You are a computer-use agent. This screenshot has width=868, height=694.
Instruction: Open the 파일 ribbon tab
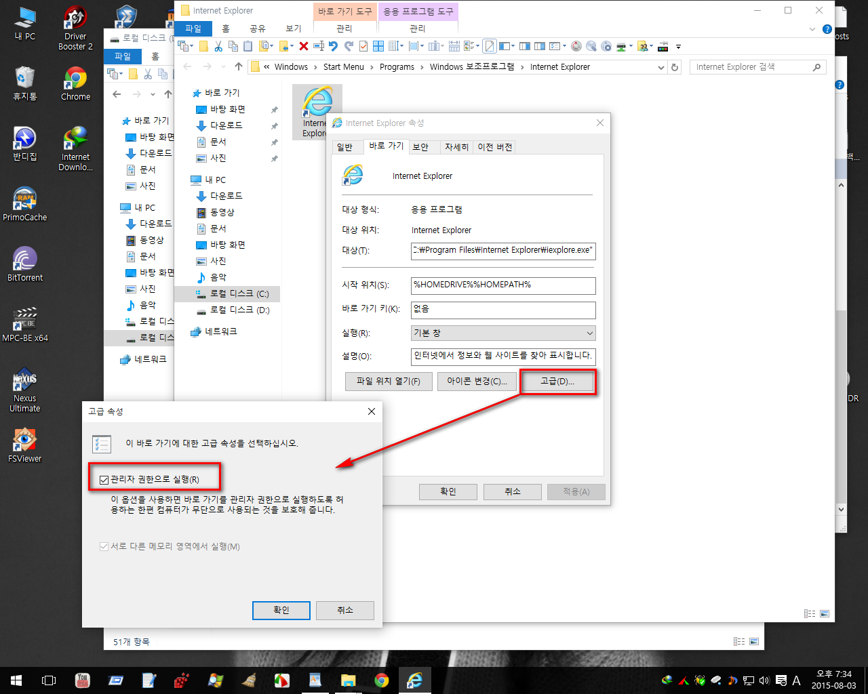[193, 28]
